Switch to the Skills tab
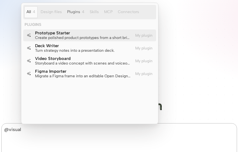The width and height of the screenshot is (238, 152). [x=94, y=12]
